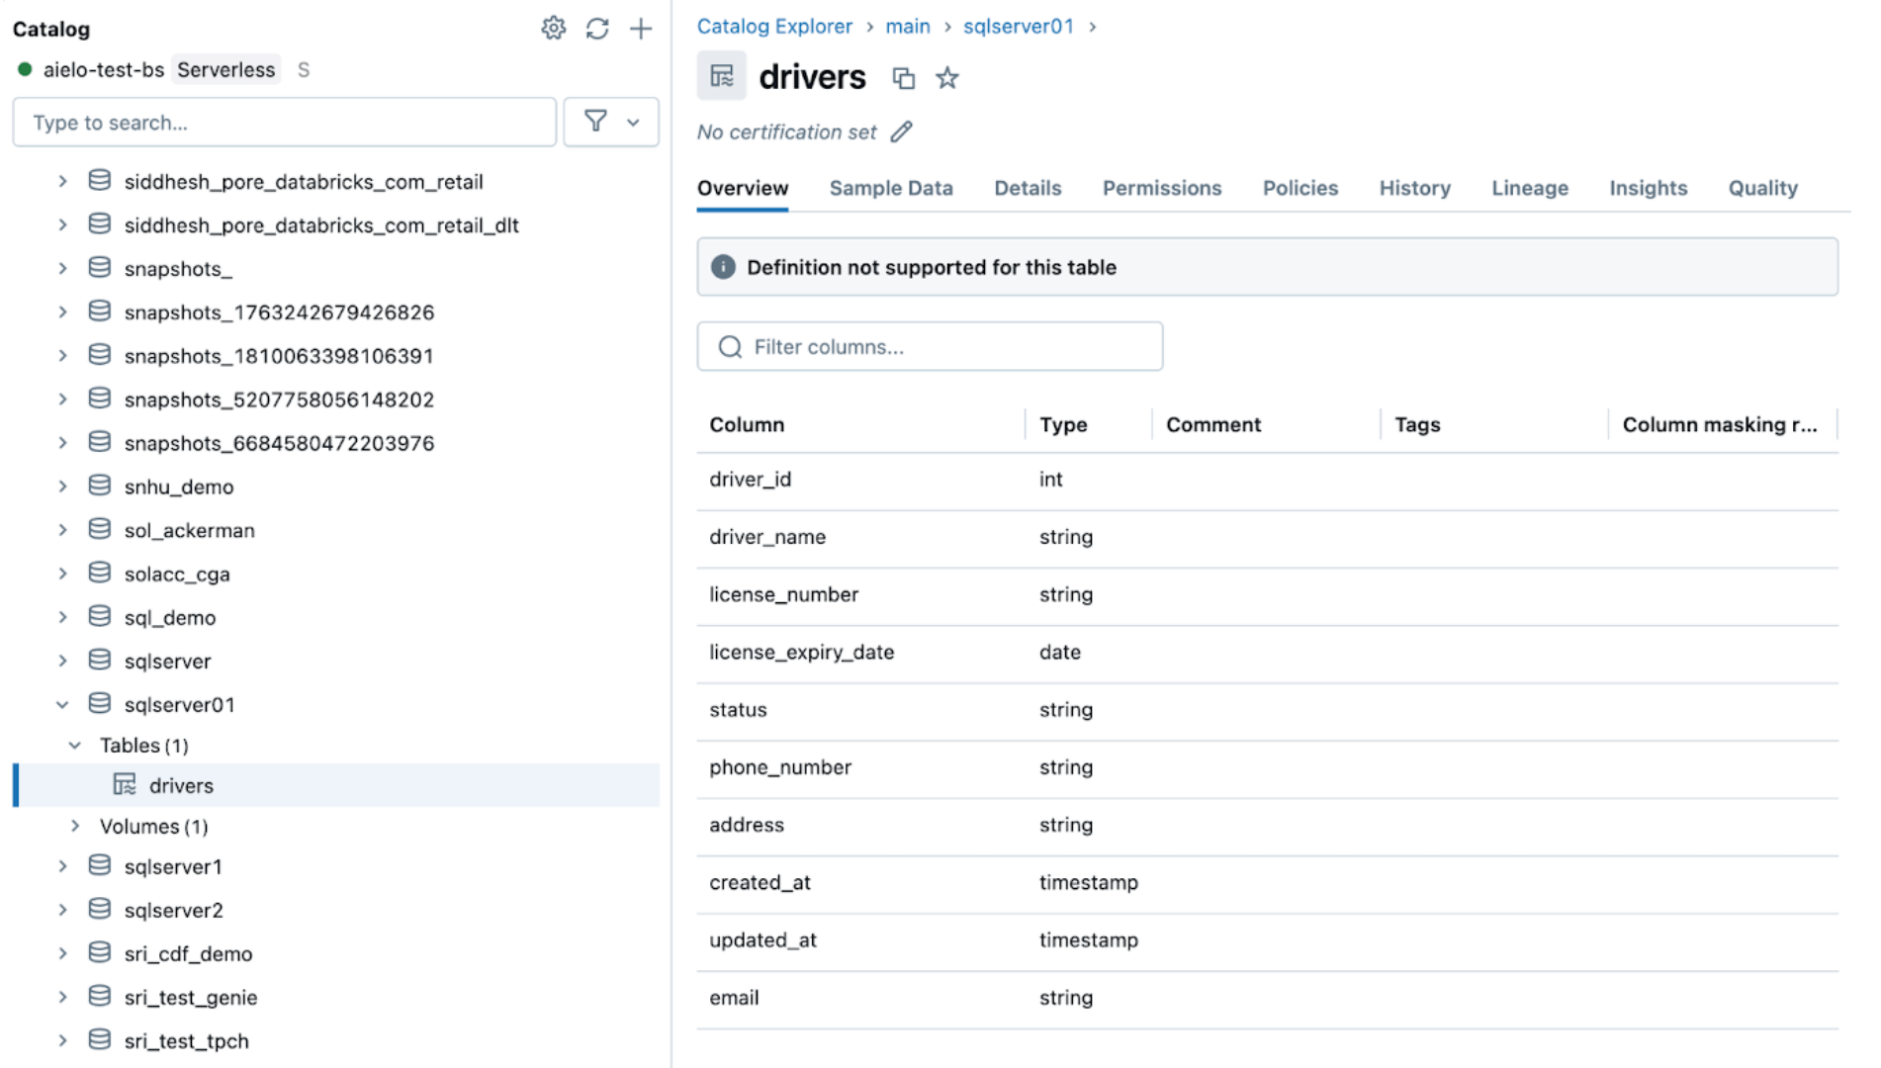Screen dimensions: 1881x1068
Task: Click the Filter columns input field
Action: click(x=930, y=347)
